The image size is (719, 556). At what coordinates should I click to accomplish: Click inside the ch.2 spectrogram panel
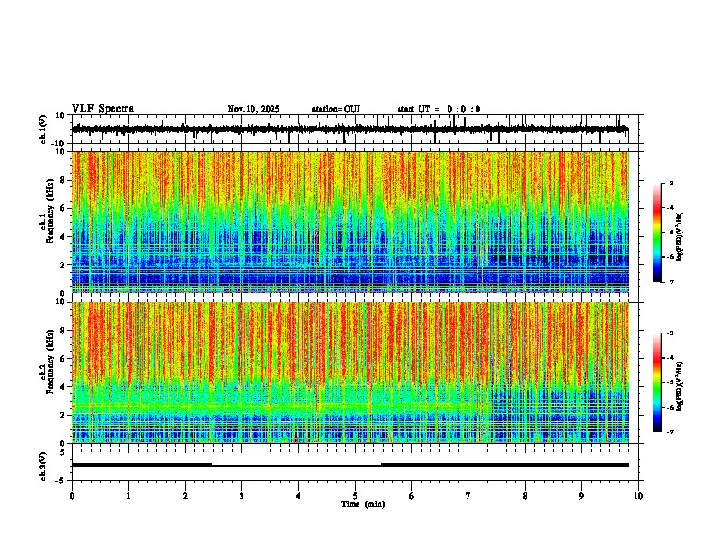point(350,372)
